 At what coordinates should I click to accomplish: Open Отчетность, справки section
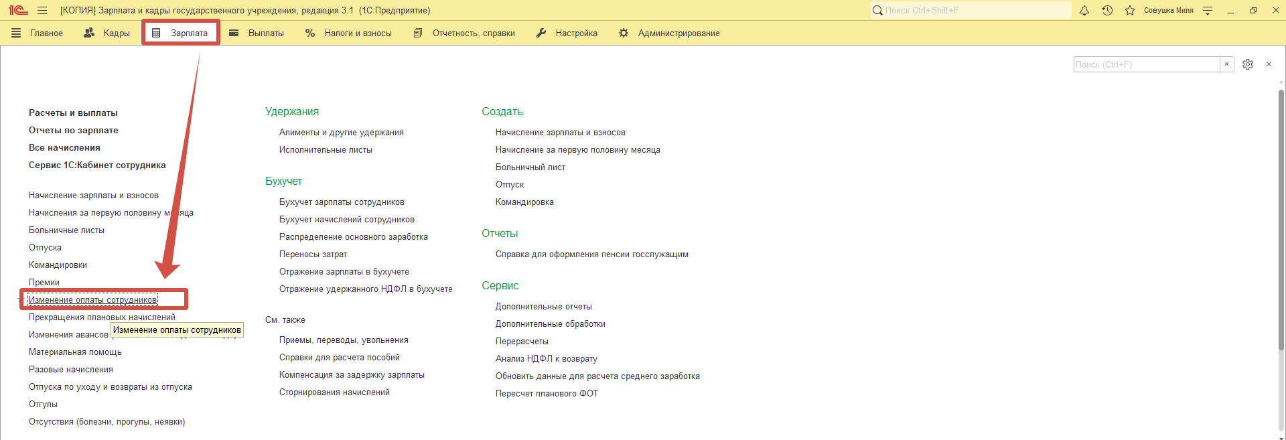[465, 33]
